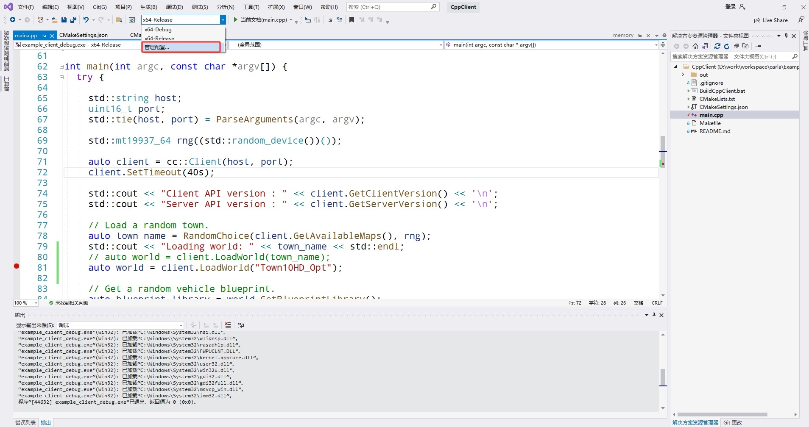
Task: Open the output source dropdown showing 调试
Action: pos(120,325)
